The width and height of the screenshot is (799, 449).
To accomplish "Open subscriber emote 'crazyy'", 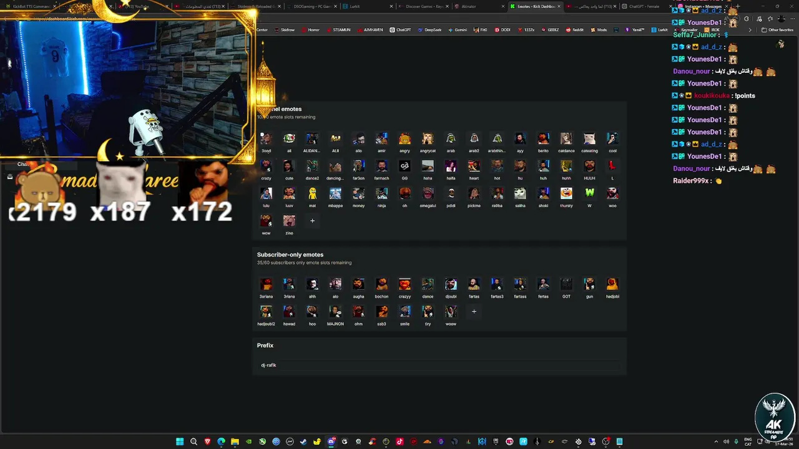I will coord(404,284).
